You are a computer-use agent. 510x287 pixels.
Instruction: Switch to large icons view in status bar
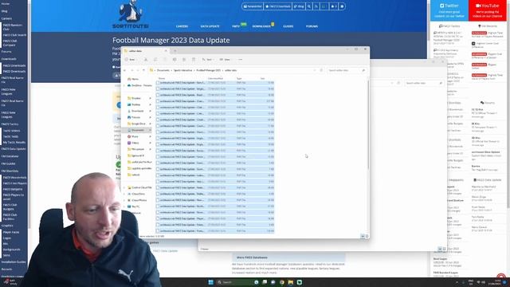tap(367, 236)
